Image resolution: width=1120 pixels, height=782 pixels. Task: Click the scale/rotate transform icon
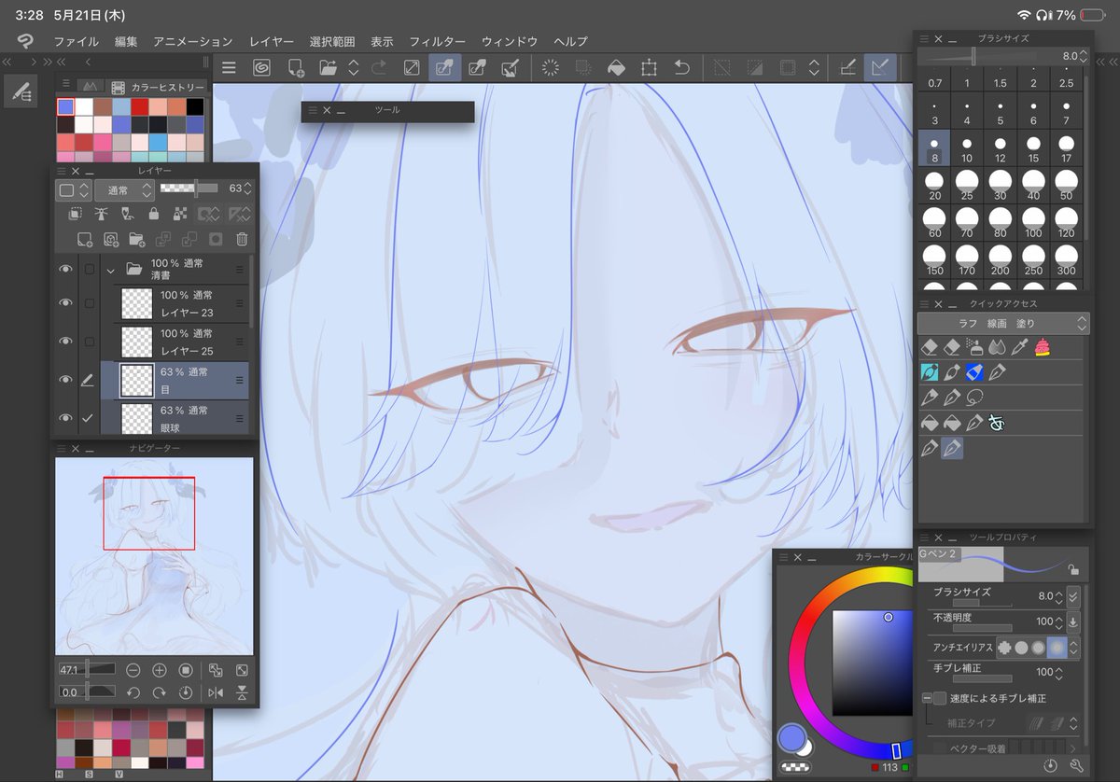649,67
